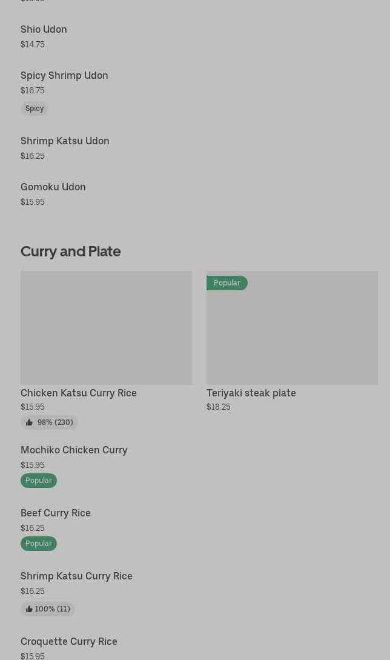Viewport: 390px width, 660px height.
Task: Select the Chicken Katsu Curry Rice title
Action: click(79, 393)
